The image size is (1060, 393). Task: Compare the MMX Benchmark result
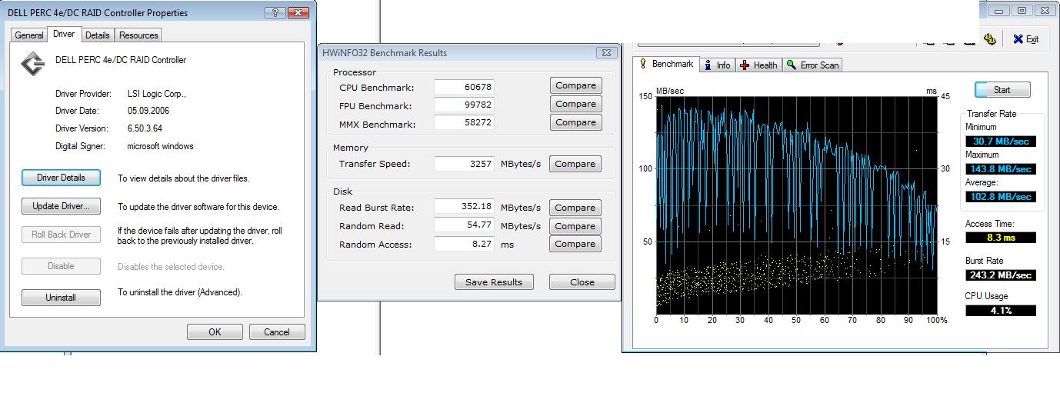coord(575,122)
